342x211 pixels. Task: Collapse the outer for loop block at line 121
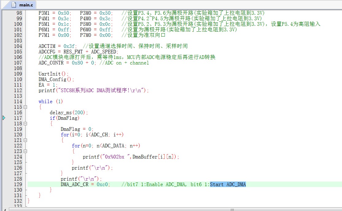pos(25,140)
